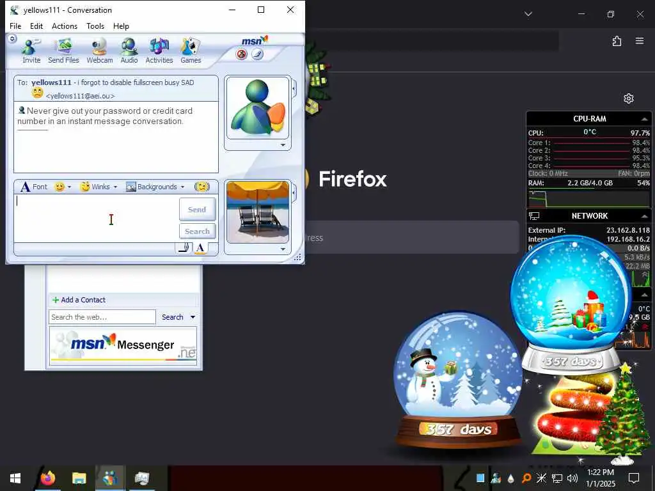Open the notification center
Image resolution: width=655 pixels, height=491 pixels.
coord(634,478)
